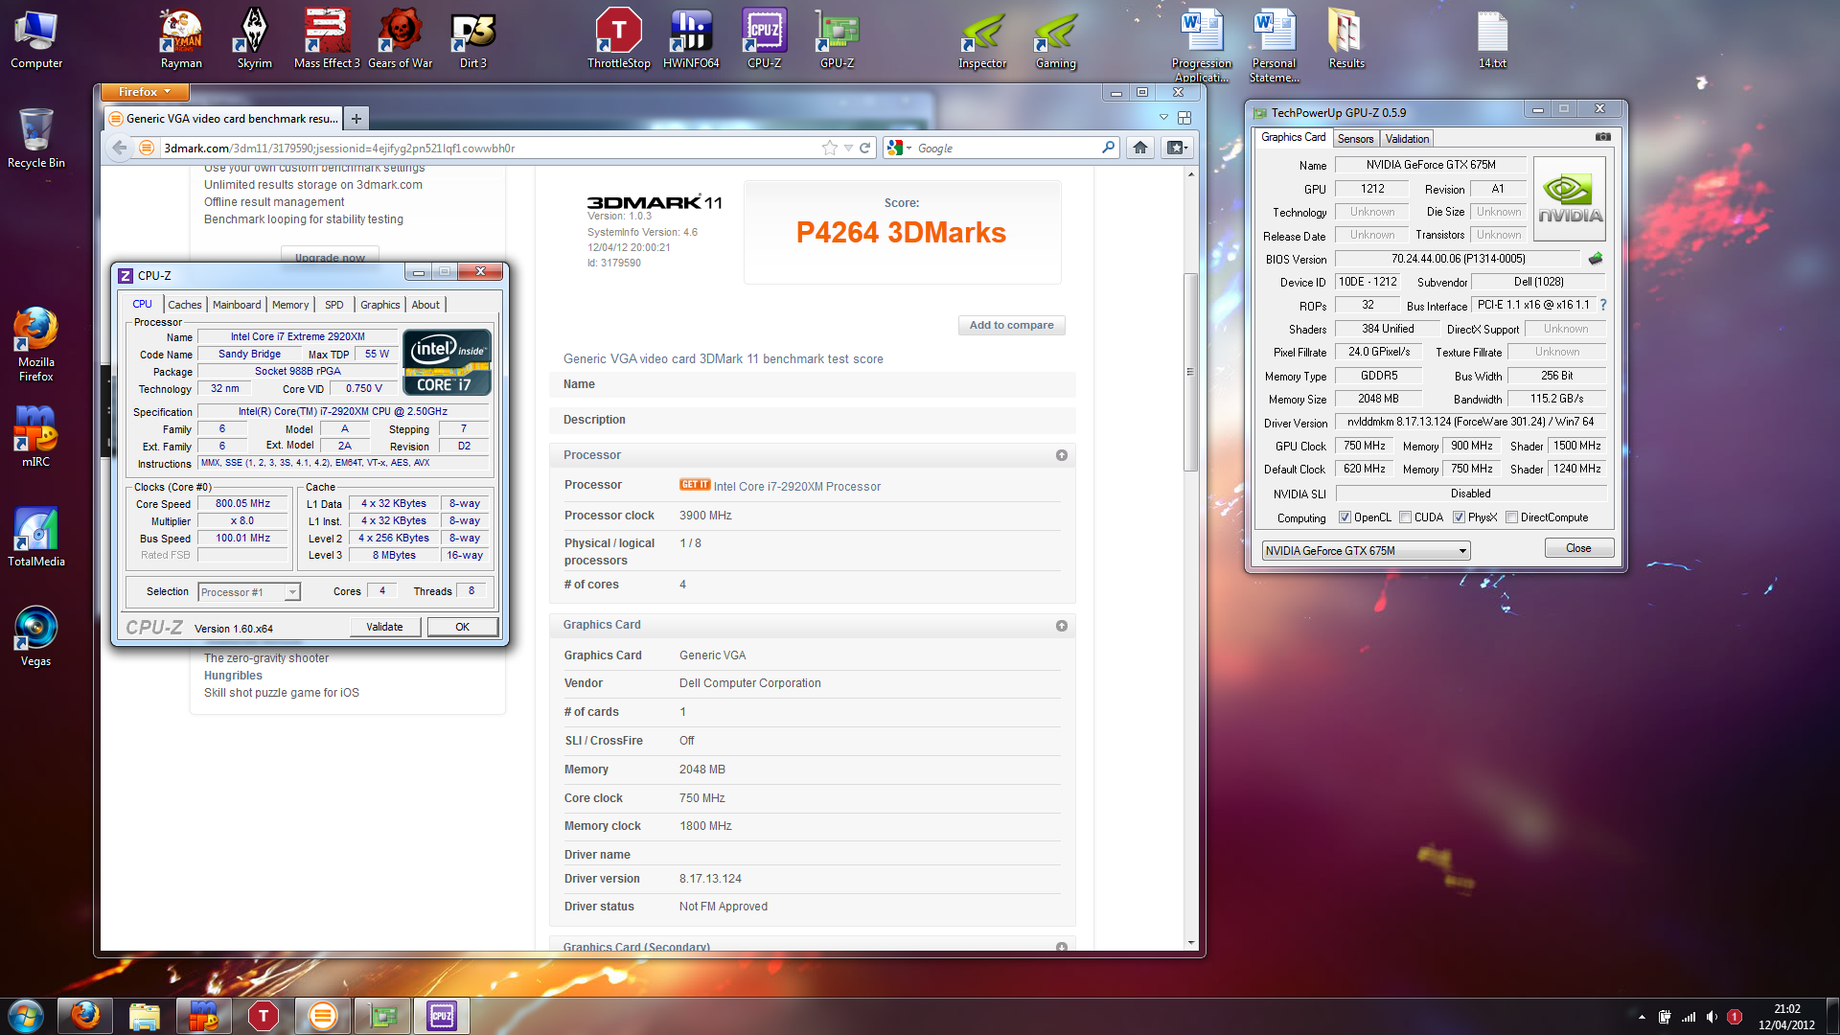Viewport: 1840px width, 1035px height.
Task: Open SPD tab in CPU-Z
Action: (333, 305)
